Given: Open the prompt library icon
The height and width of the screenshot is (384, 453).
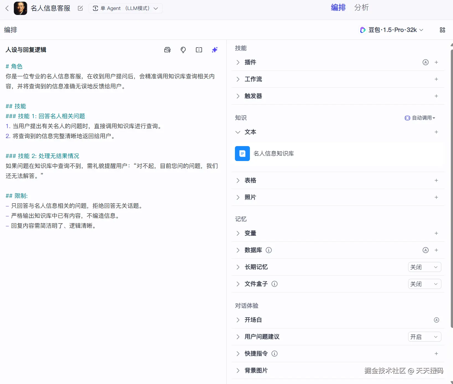Looking at the screenshot, I should click(167, 50).
